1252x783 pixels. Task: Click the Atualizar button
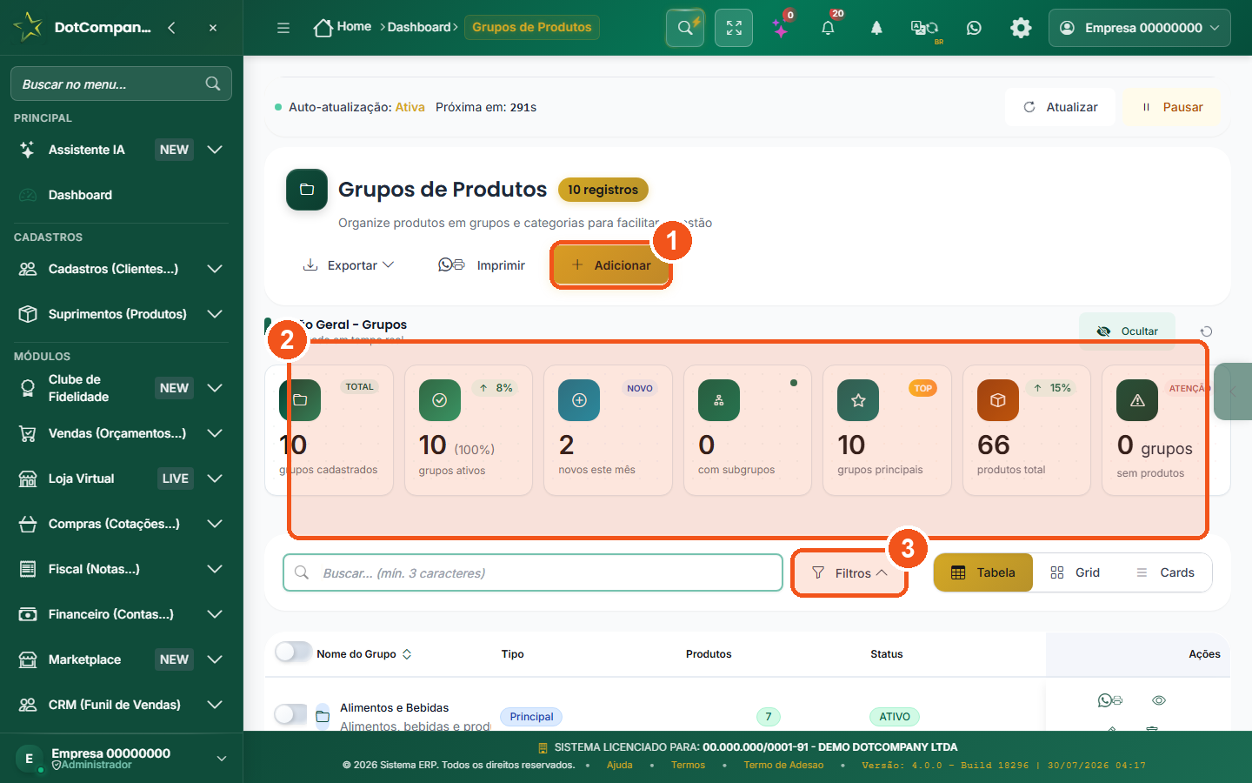click(1061, 107)
